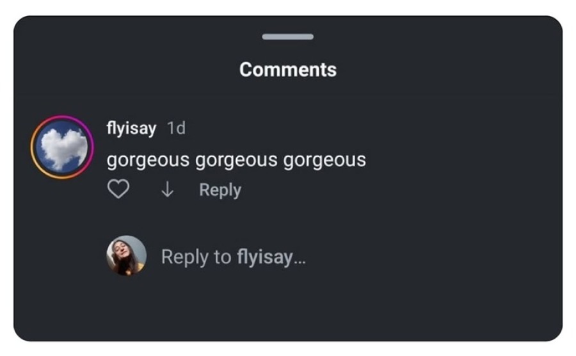
Task: Click the downward arrow under the comment
Action: [167, 190]
